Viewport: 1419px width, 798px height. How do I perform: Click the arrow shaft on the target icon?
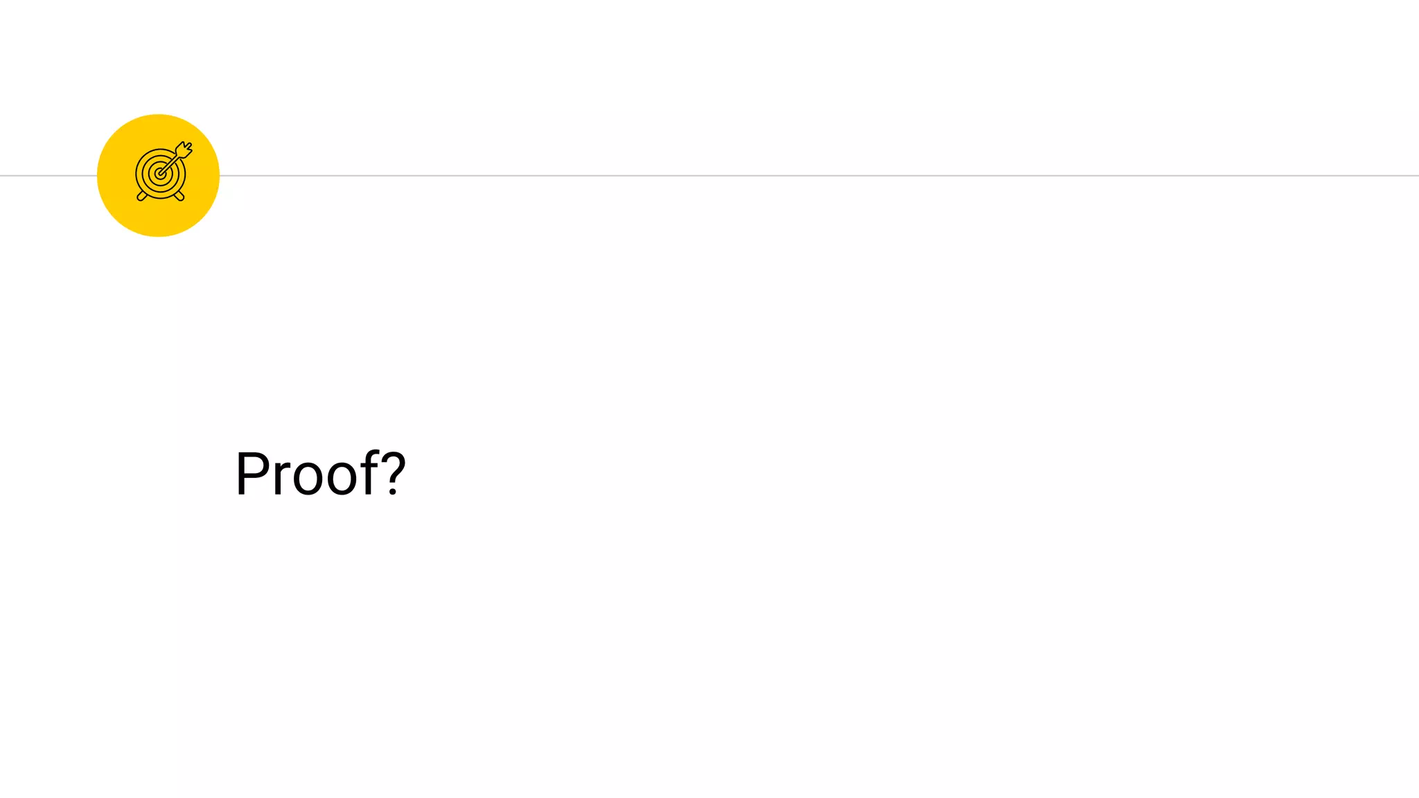[x=172, y=162]
